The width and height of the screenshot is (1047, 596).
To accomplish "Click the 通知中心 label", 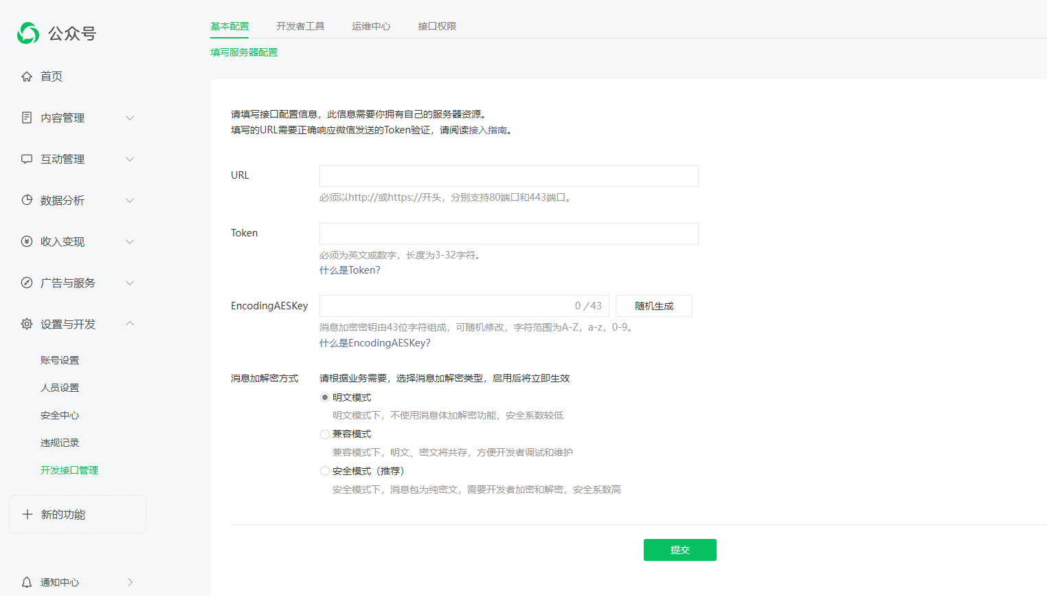I will (60, 582).
